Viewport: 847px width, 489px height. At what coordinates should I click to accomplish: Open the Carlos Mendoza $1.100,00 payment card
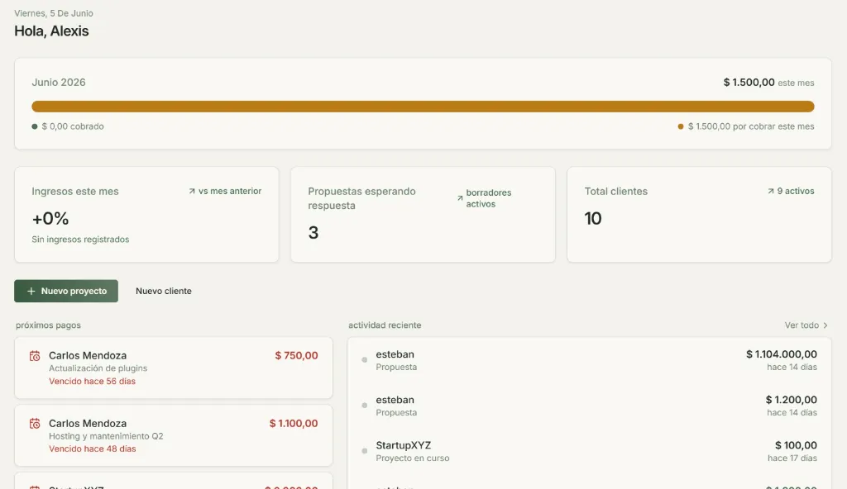(x=174, y=435)
